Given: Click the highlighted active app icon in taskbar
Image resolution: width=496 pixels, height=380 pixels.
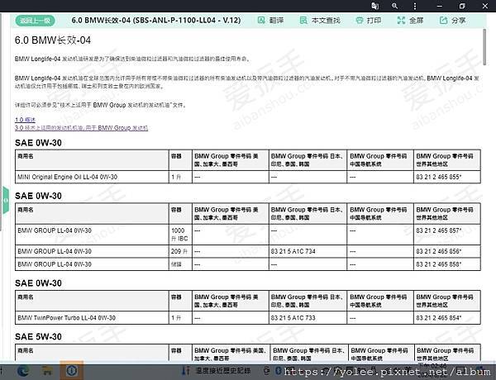Looking at the screenshot, I should coord(72,371).
